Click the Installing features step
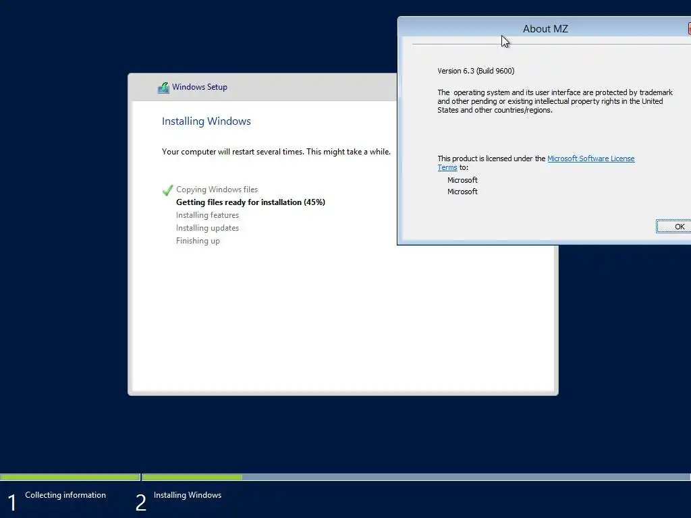 tap(207, 215)
